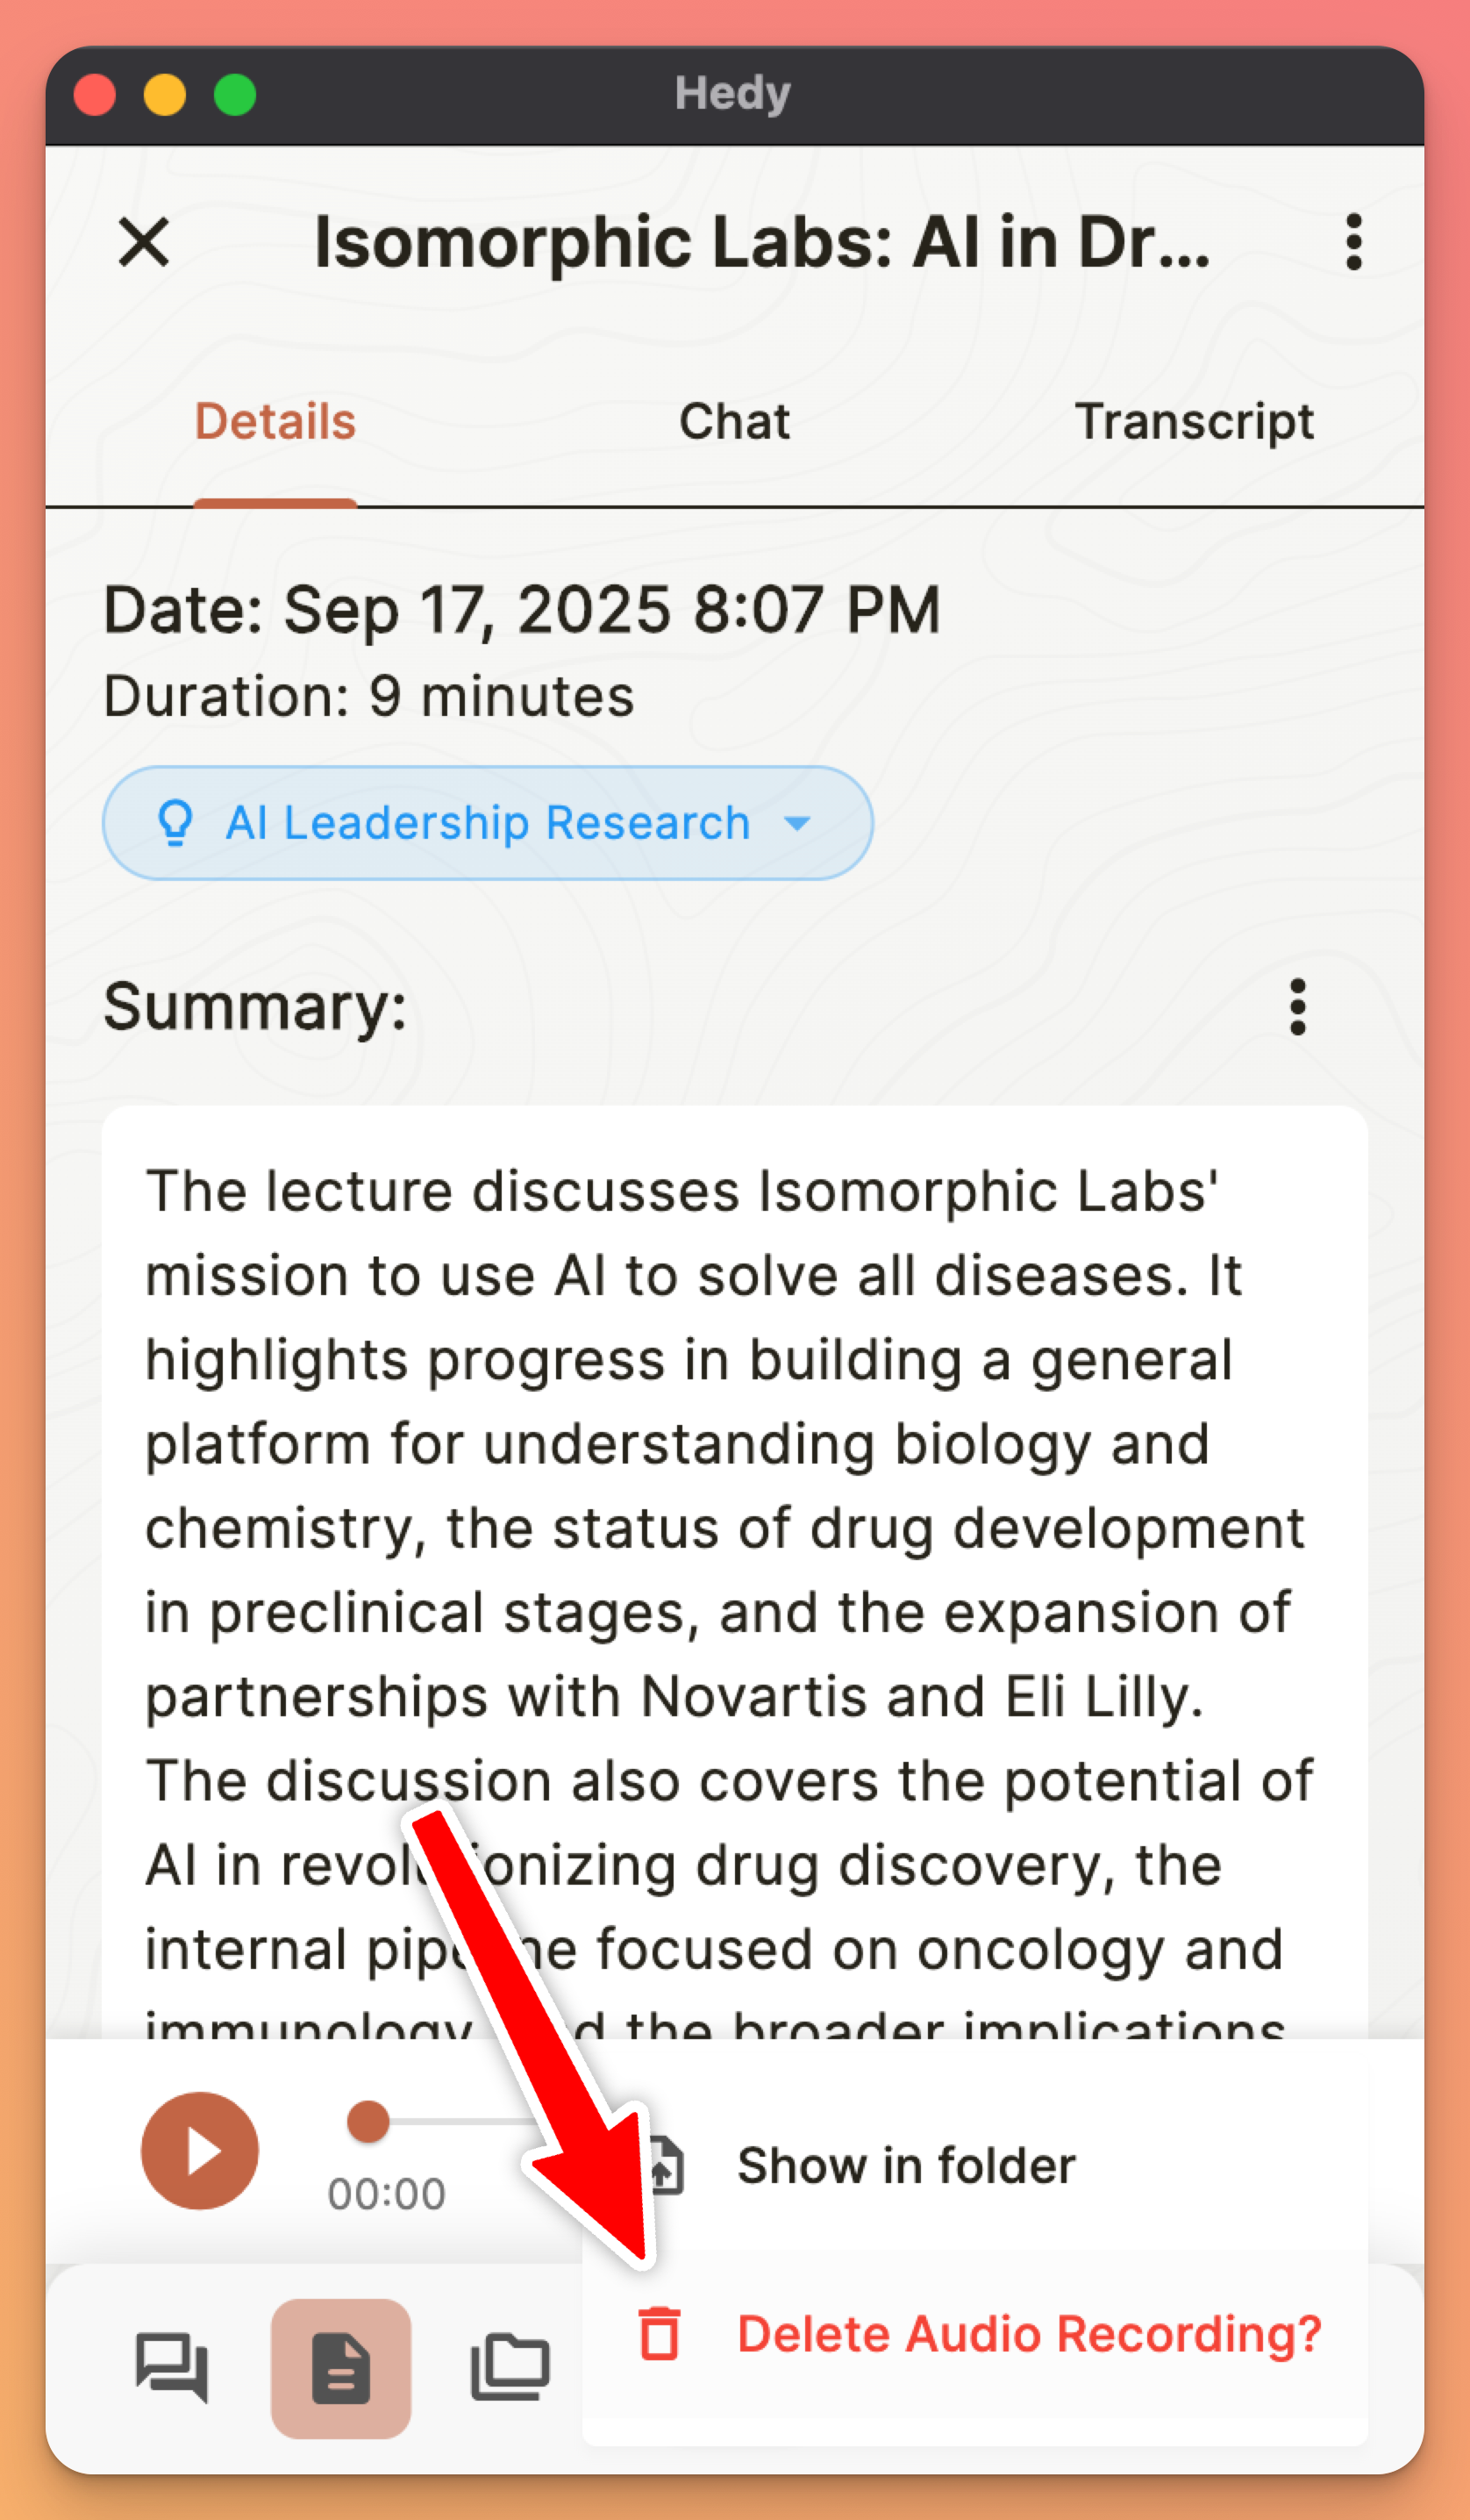
Task: Open the Transcript tab
Action: click(x=1193, y=422)
